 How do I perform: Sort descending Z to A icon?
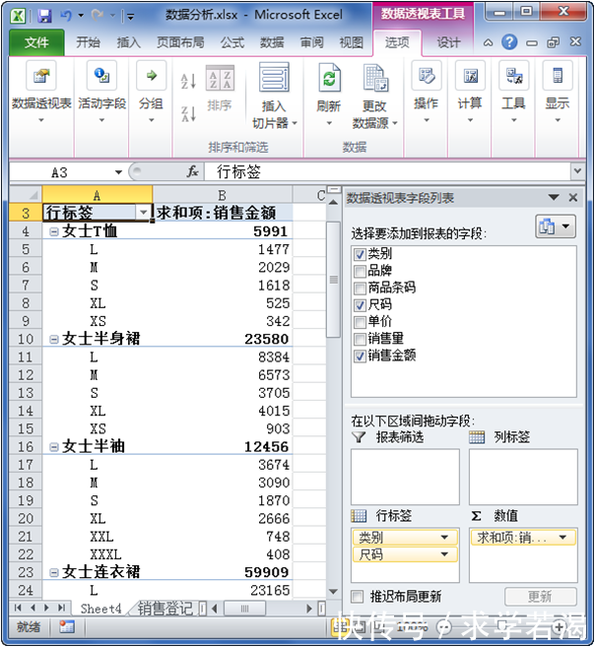[188, 113]
